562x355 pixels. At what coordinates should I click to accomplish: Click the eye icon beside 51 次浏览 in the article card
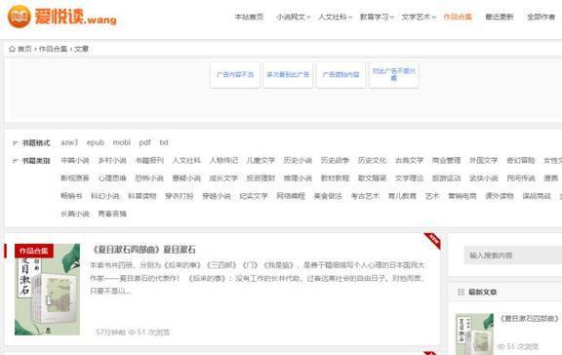pyautogui.click(x=132, y=332)
